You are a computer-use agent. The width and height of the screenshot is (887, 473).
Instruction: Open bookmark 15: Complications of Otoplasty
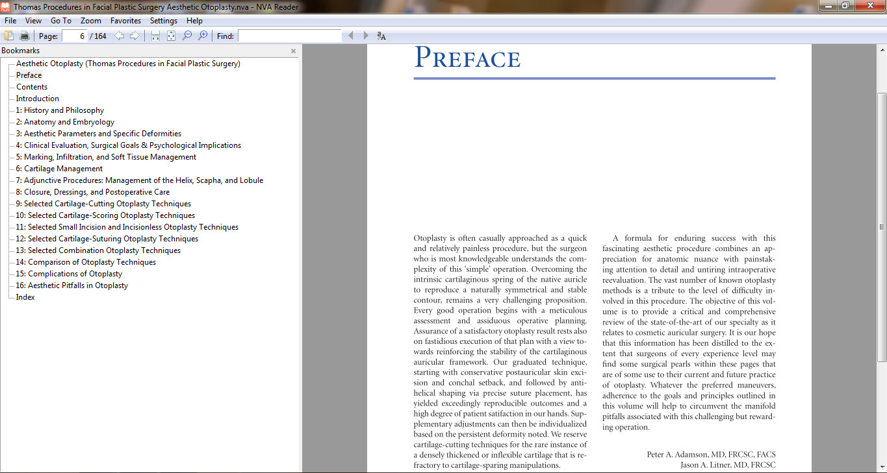coord(69,274)
